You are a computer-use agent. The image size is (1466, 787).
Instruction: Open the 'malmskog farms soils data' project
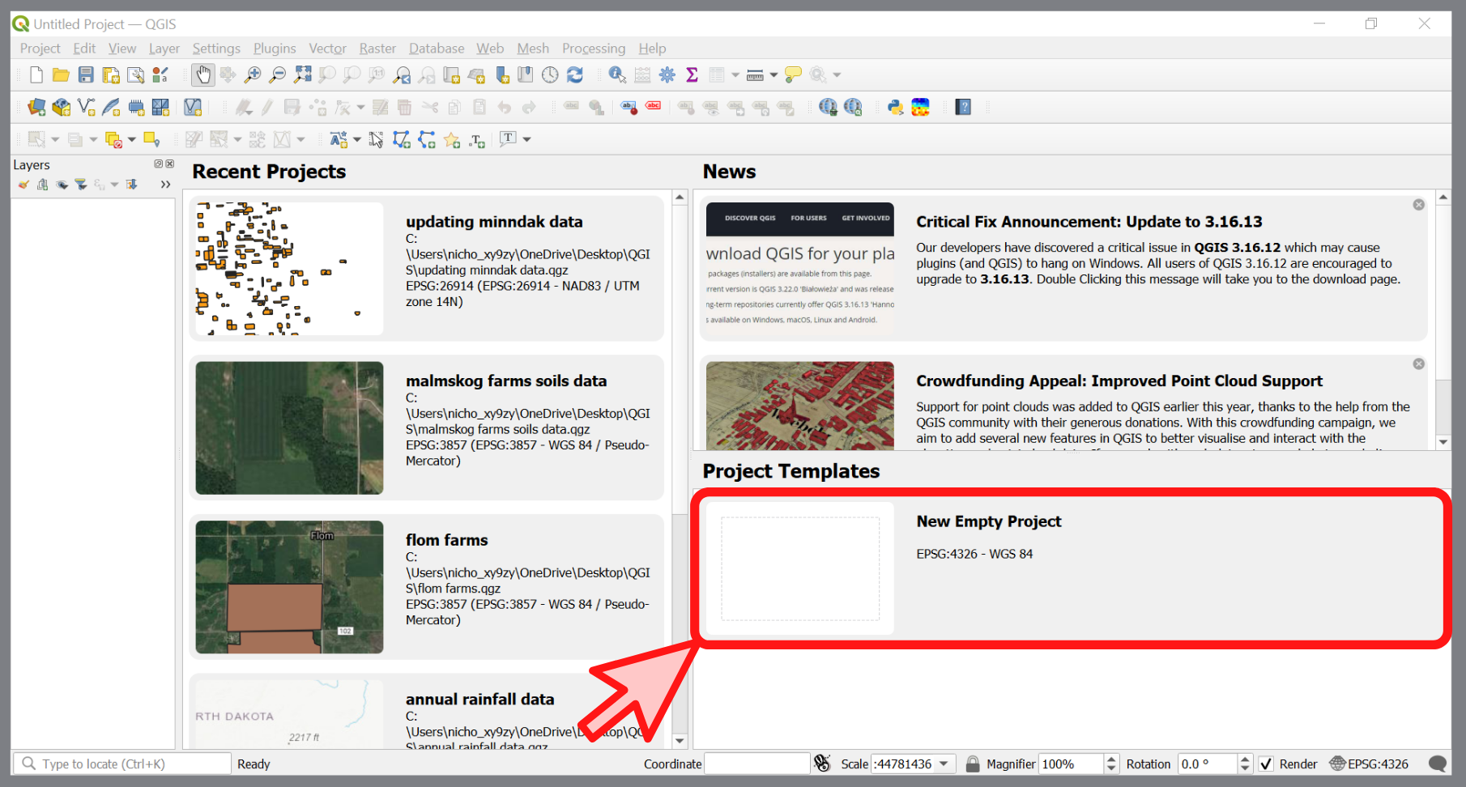coord(427,428)
